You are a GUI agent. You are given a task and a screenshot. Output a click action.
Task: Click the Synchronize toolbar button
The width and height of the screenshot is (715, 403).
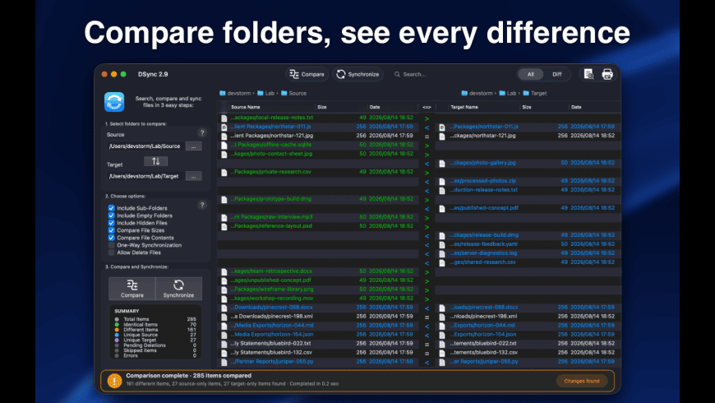pyautogui.click(x=358, y=74)
